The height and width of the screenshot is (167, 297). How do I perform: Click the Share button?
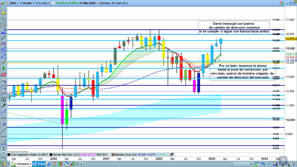39,164
